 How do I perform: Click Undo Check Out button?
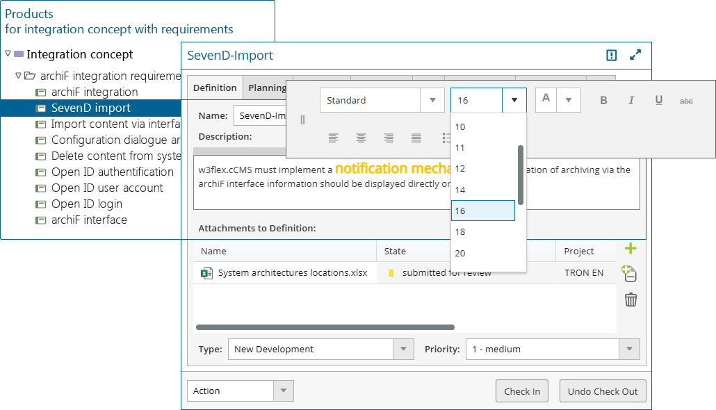tap(603, 391)
